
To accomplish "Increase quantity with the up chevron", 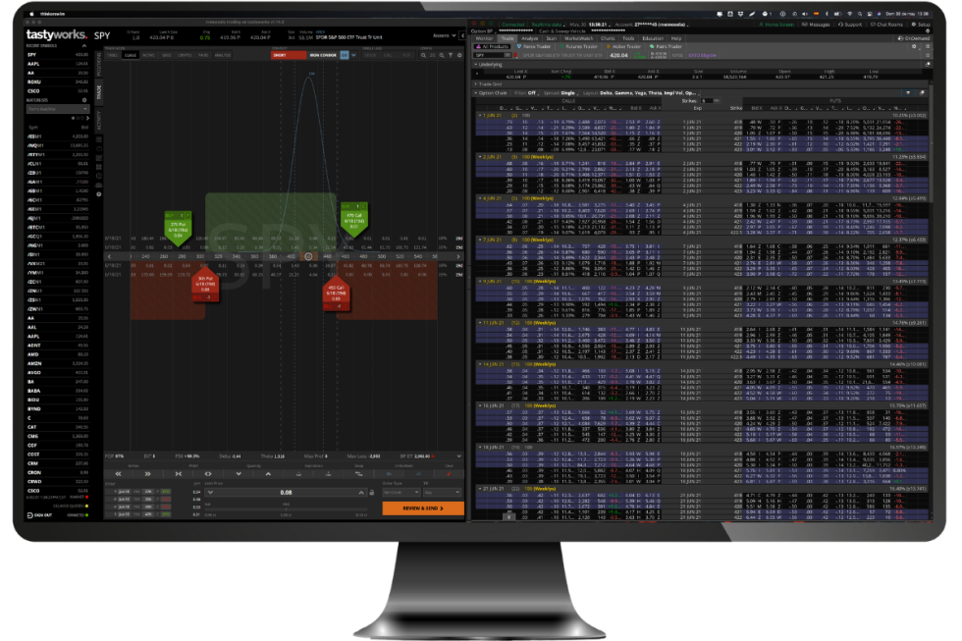I will 268,473.
